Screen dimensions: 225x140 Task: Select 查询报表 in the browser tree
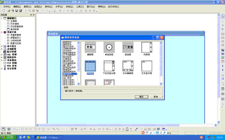(14, 29)
